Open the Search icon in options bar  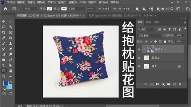[x=172, y=9]
